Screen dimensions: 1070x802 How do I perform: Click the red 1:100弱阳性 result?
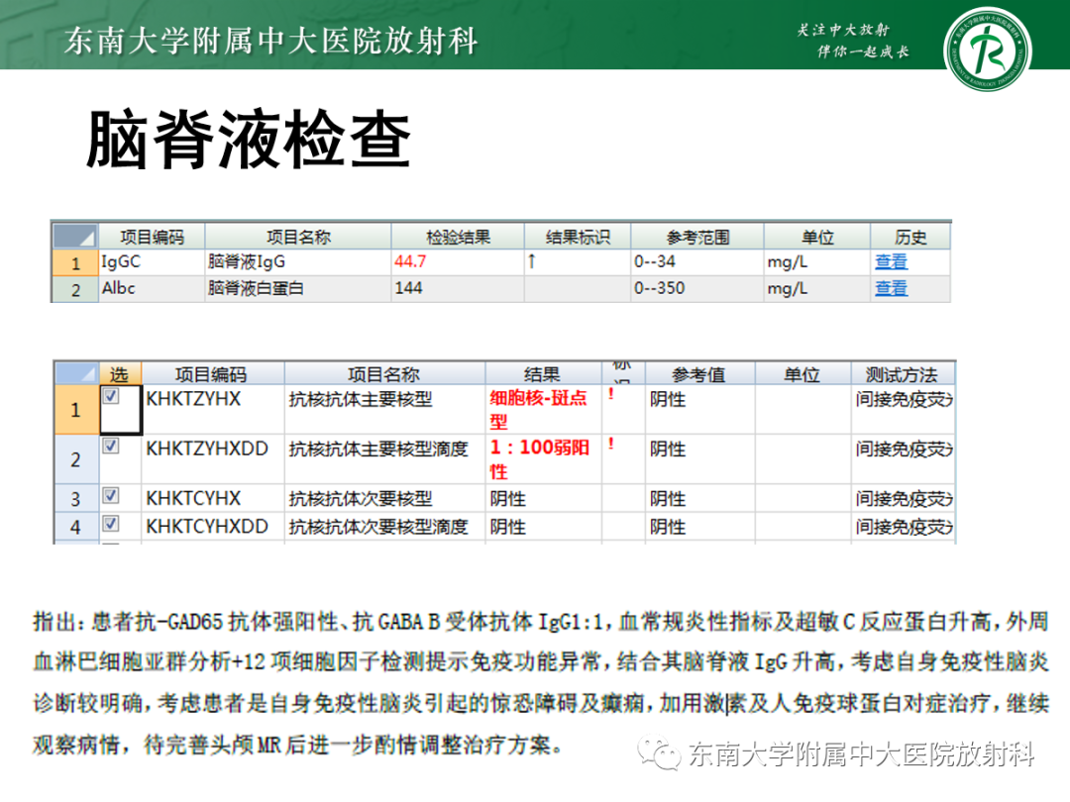pyautogui.click(x=539, y=459)
